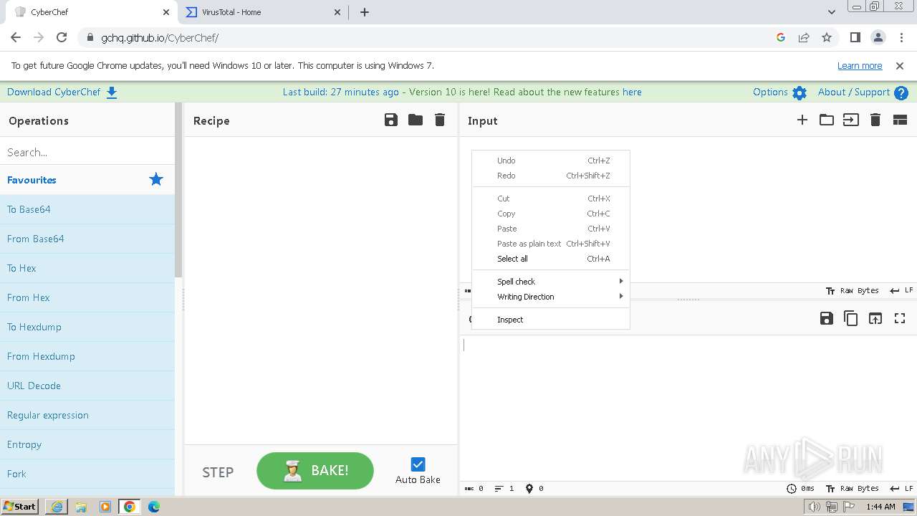Save the recipe using the disk icon
Screen dimensions: 917x516
(x=391, y=120)
